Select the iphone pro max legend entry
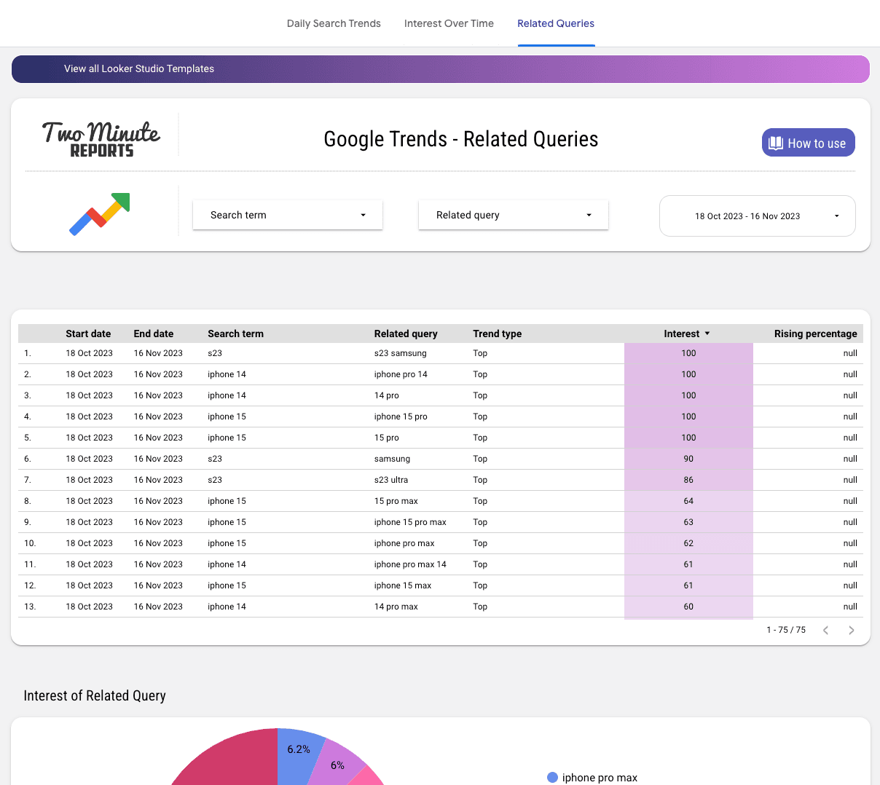 [x=592, y=778]
